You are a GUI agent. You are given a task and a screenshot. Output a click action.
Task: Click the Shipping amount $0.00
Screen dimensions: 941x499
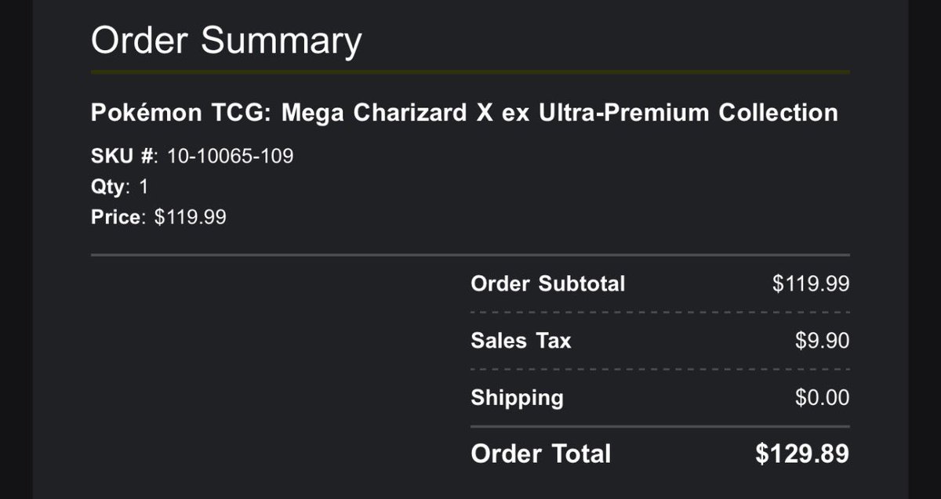pyautogui.click(x=822, y=397)
